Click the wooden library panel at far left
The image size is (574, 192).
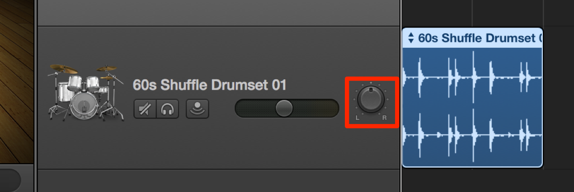17,81
